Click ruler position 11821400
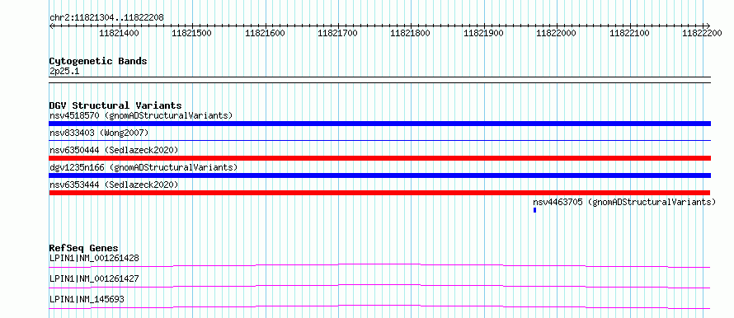This screenshot has width=734, height=318. [x=120, y=33]
